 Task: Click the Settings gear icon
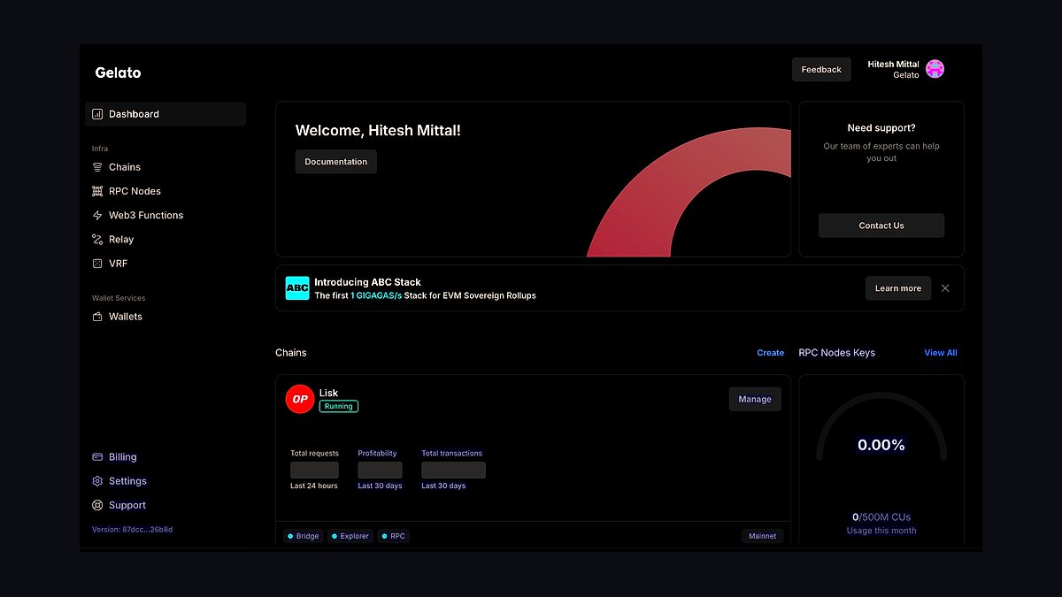click(x=97, y=481)
